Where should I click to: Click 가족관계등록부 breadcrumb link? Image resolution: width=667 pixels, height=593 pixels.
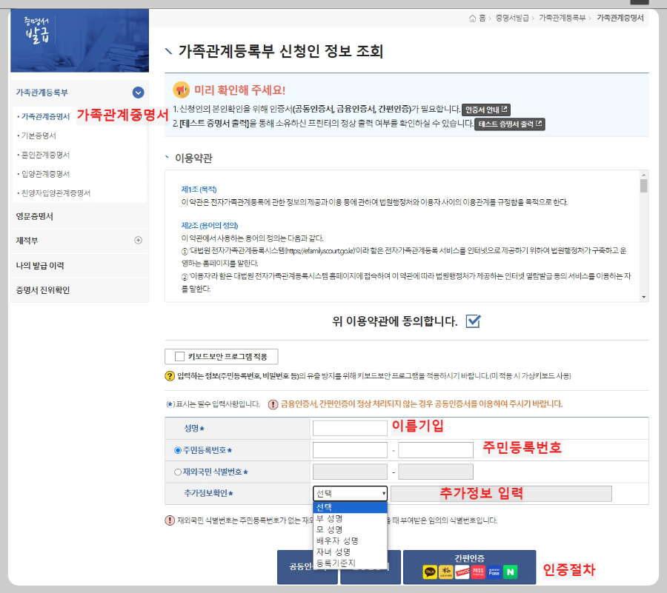tap(563, 18)
